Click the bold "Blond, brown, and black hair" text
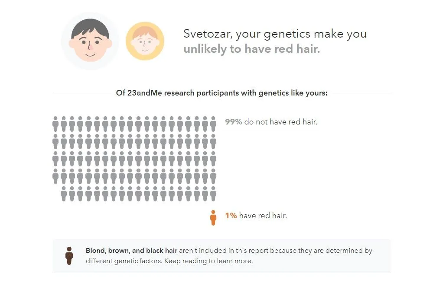 pos(131,251)
